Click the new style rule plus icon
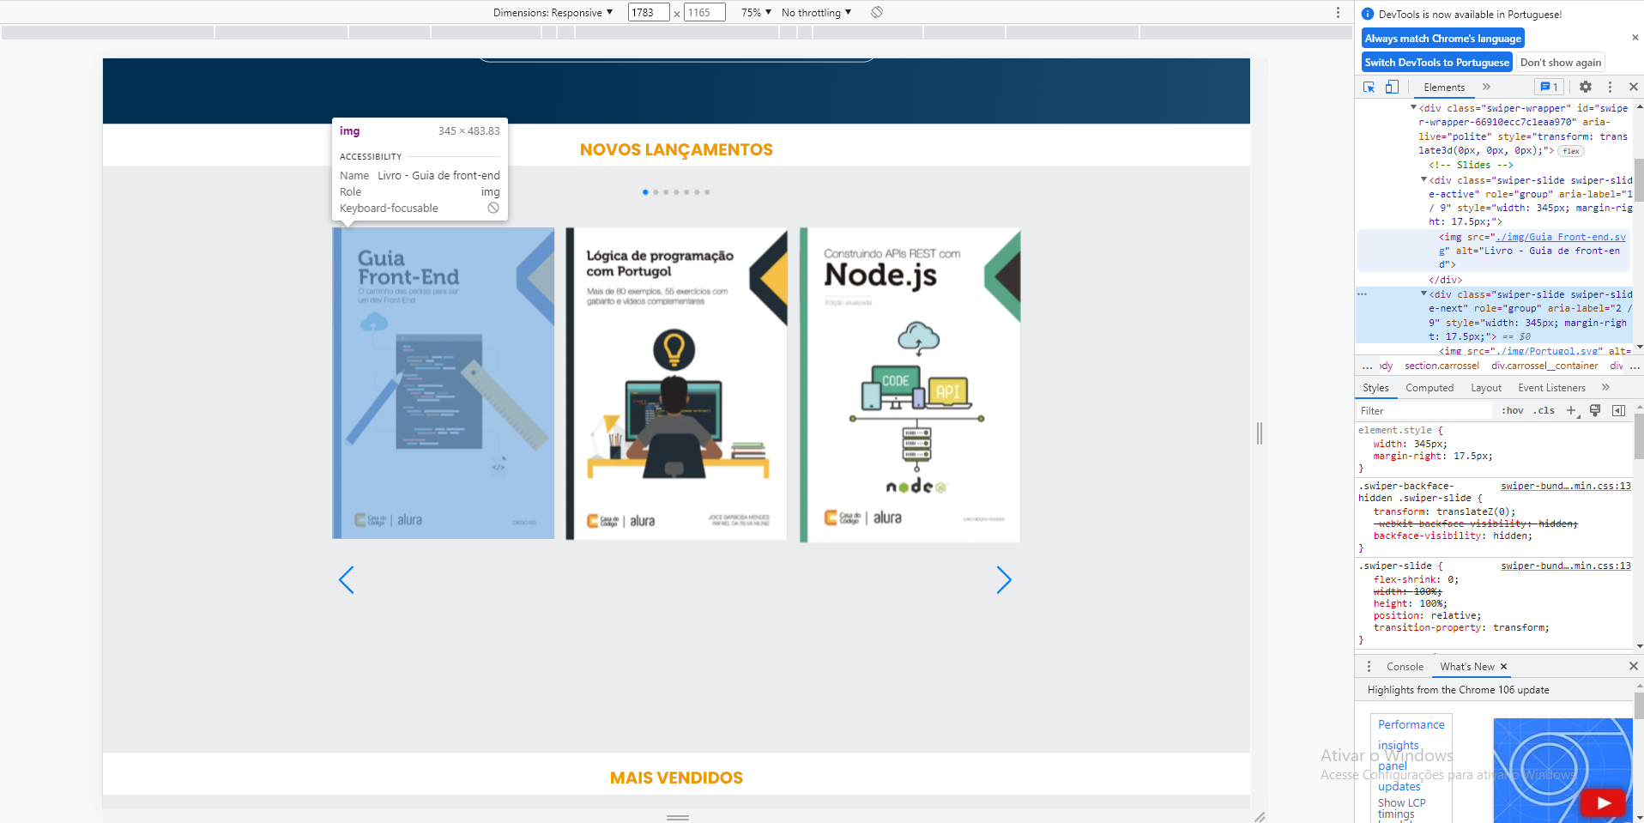1644x823 pixels. click(1572, 410)
